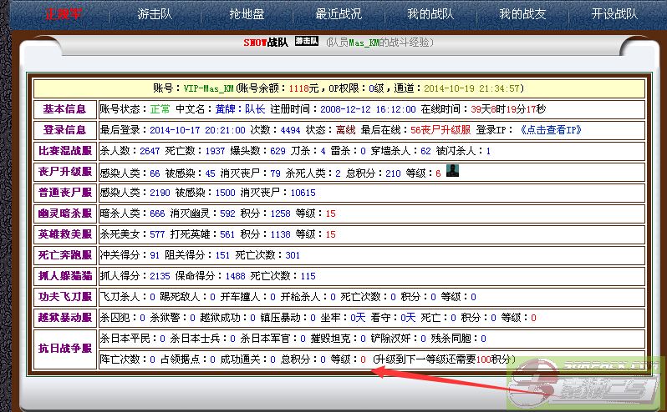Click the VIP-Mas_KM account name link
This screenshot has width=667, height=412.
coord(208,88)
